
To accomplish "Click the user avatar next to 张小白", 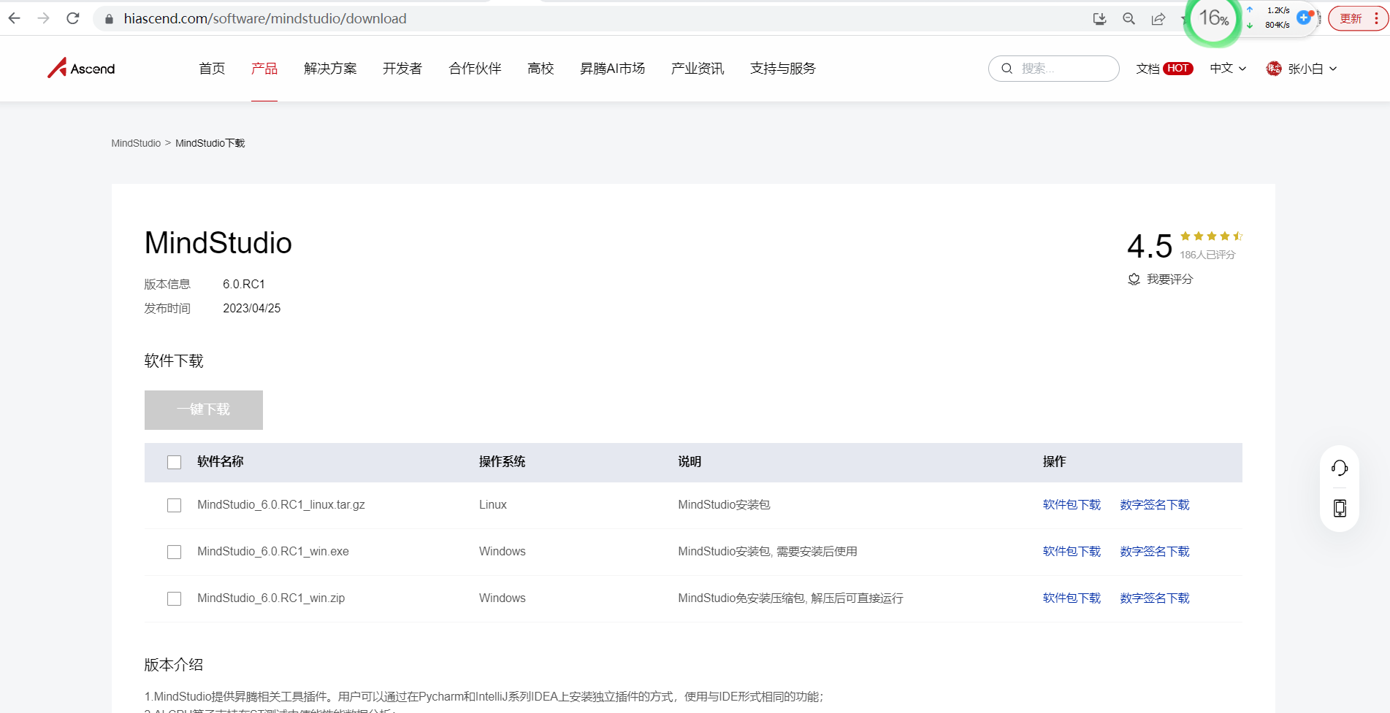I will [x=1274, y=69].
